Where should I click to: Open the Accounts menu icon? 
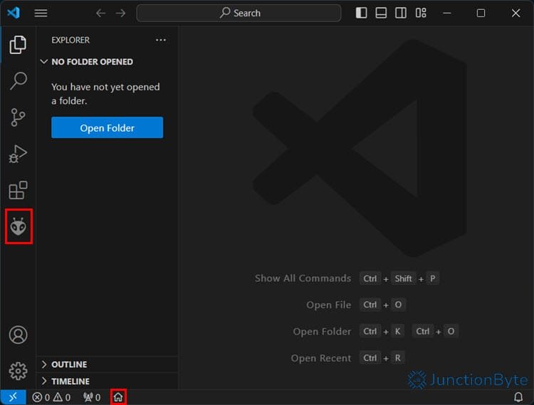coord(18,335)
